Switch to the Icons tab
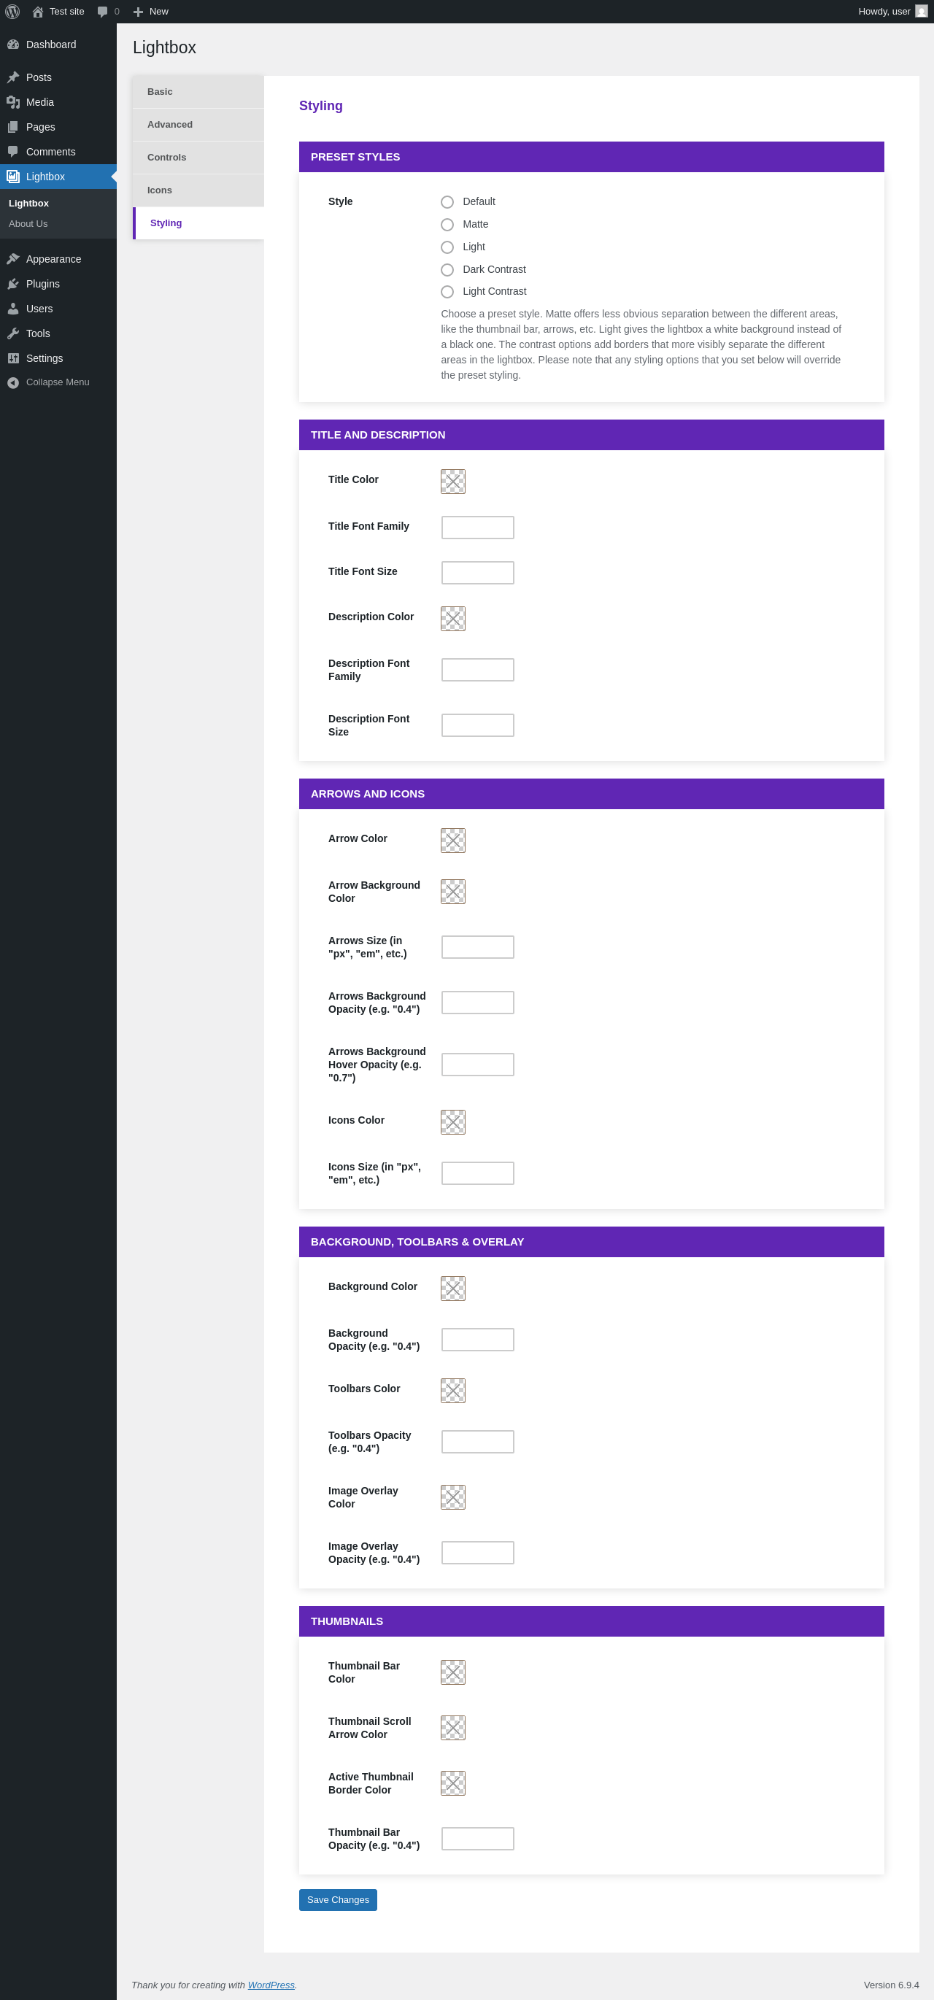Image resolution: width=934 pixels, height=2000 pixels. click(x=198, y=190)
